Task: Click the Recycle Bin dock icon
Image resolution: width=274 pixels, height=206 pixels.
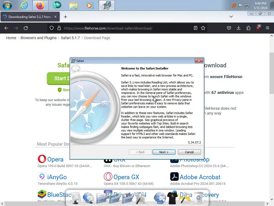Action: tap(199, 198)
